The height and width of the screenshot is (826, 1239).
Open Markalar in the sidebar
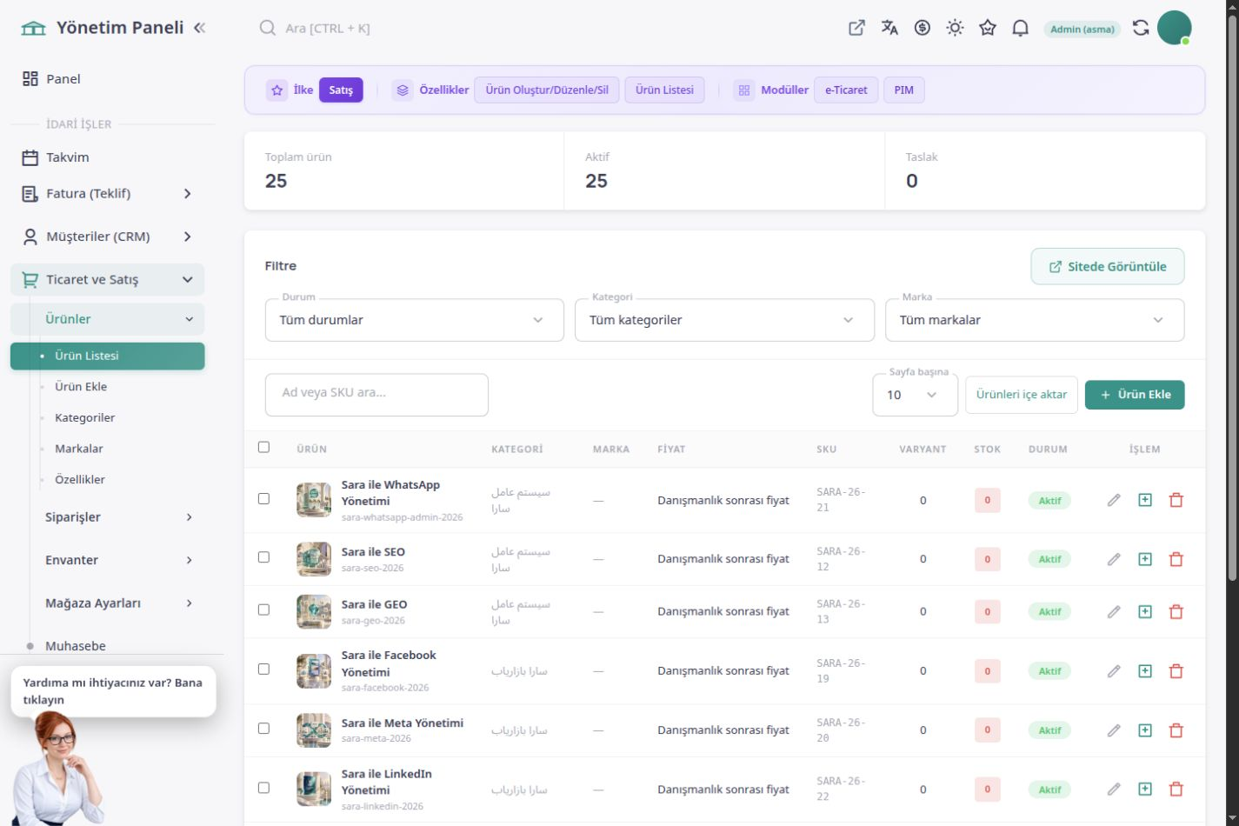(79, 449)
